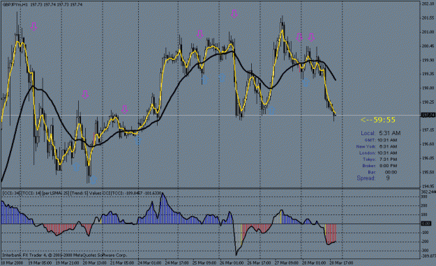This screenshot has width=436, height=266.
Task: Click the 25 Mar 09:00 time axis label
Action: coord(204,263)
